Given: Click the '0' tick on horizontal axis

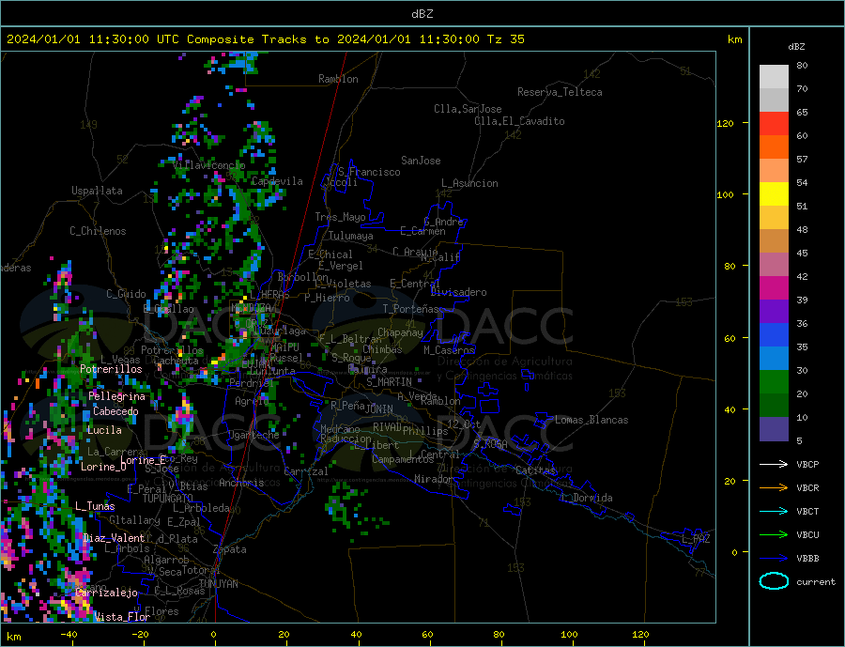Looking at the screenshot, I should point(213,635).
